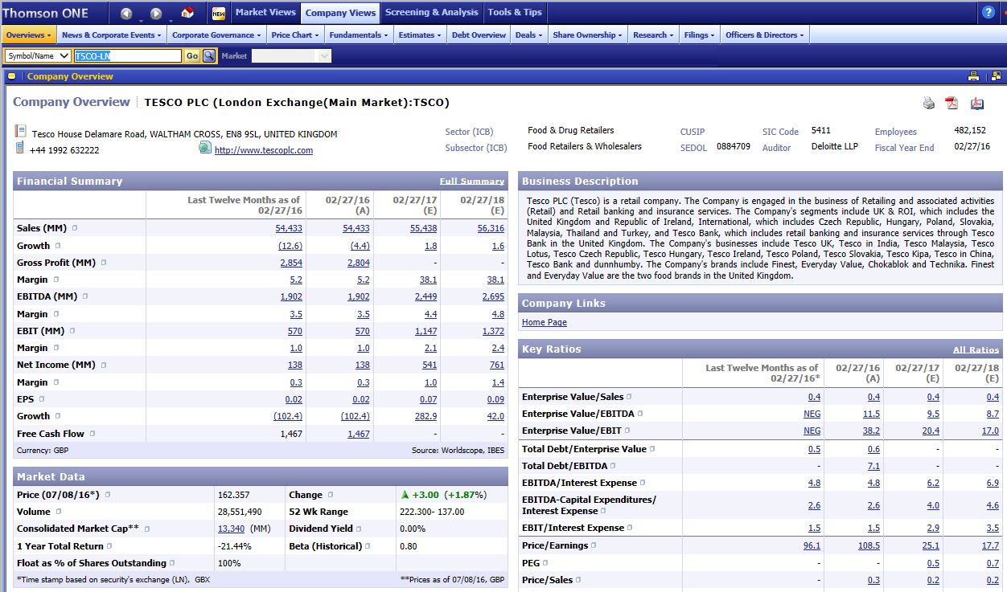Open help via the question mark icon

(989, 12)
